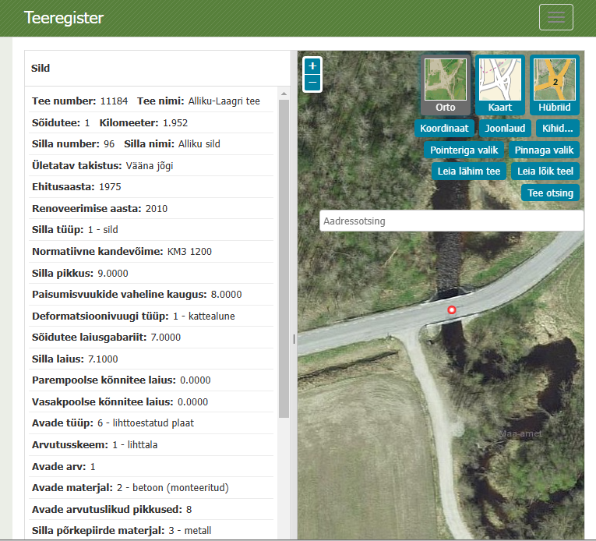Select construction year '1975'

(x=110, y=187)
